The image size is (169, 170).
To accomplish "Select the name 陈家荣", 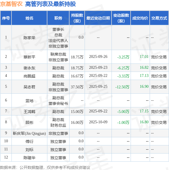I will (29, 38).
